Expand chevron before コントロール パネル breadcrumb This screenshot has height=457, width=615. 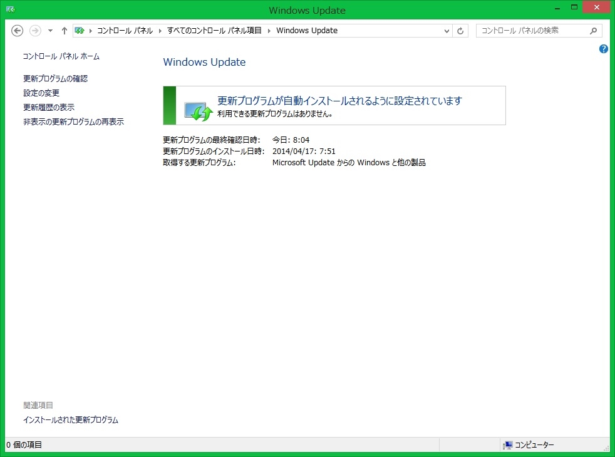[91, 31]
